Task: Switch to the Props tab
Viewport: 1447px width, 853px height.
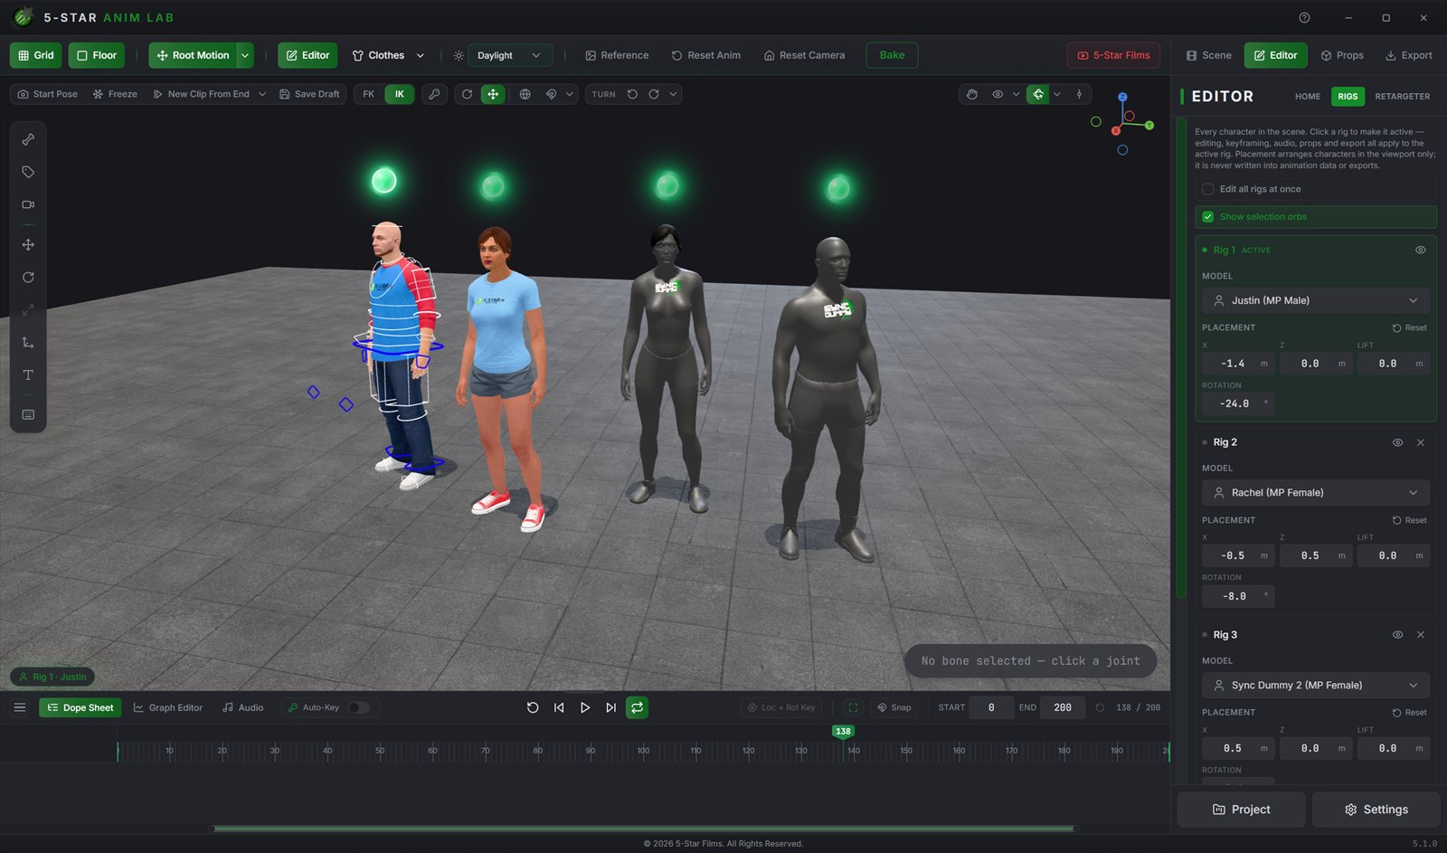Action: tap(1342, 55)
